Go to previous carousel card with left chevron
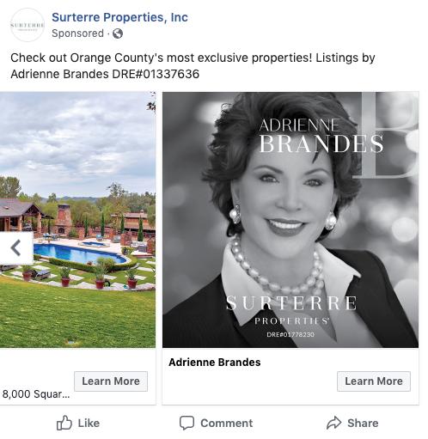The height and width of the screenshot is (439, 428). coord(15,248)
